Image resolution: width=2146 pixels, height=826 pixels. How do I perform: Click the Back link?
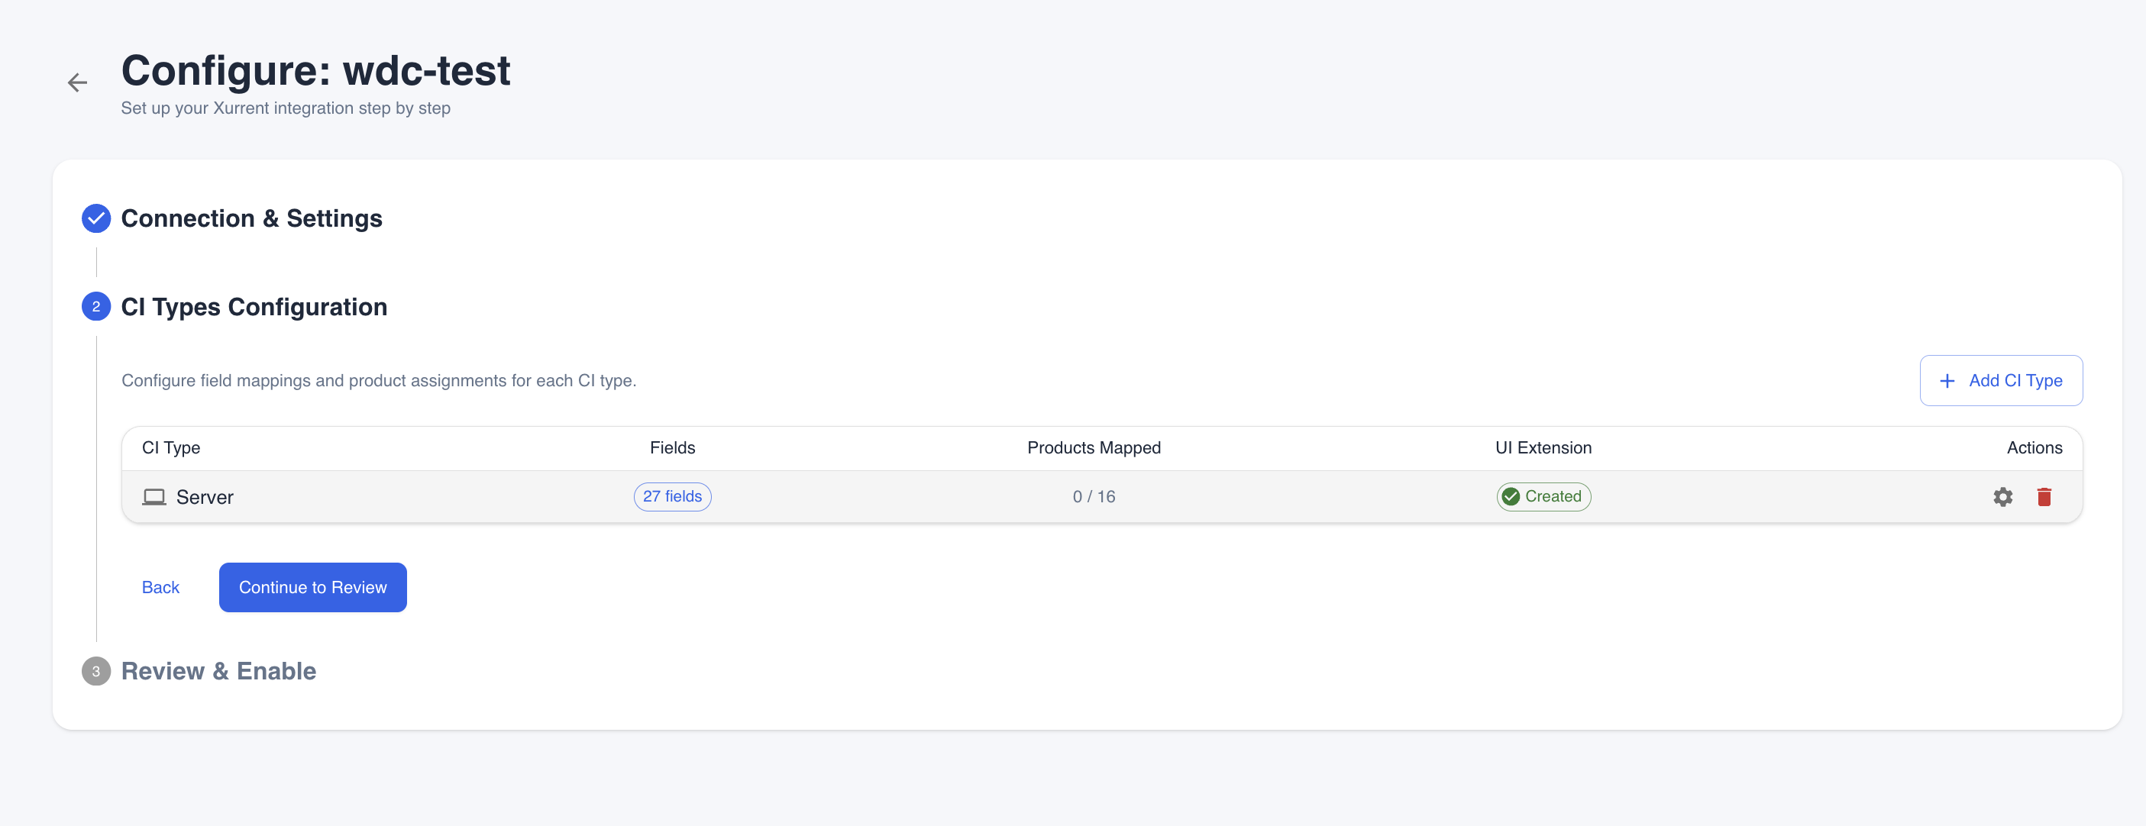(x=160, y=587)
